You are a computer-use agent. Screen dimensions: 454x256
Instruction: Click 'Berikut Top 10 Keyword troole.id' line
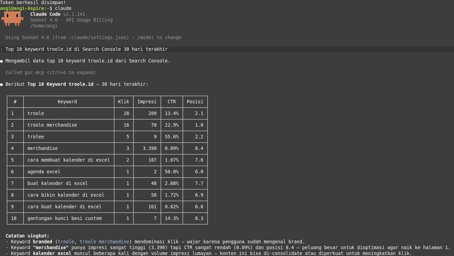point(77,84)
